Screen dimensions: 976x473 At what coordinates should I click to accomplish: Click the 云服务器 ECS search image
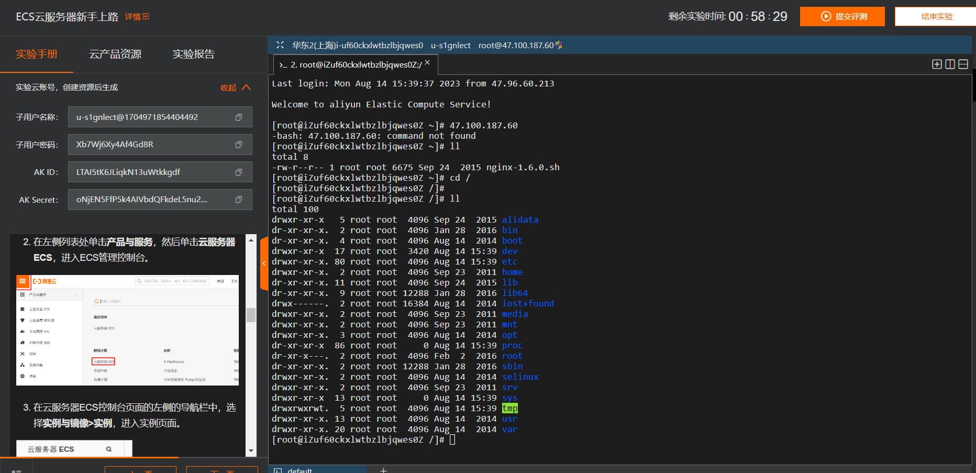(x=74, y=449)
